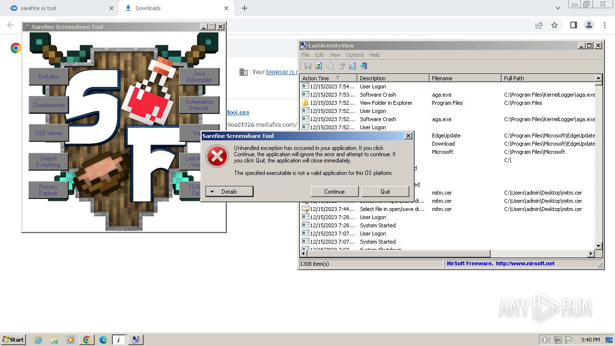This screenshot has height=346, width=615.
Task: Select the 7:54 User Logon row
Action: pyautogui.click(x=448, y=86)
